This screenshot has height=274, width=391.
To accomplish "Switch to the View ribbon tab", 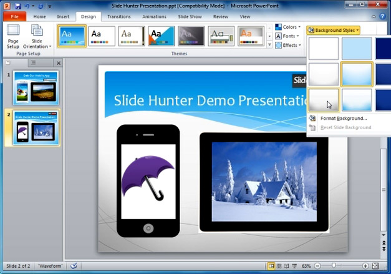I will pos(245,17).
